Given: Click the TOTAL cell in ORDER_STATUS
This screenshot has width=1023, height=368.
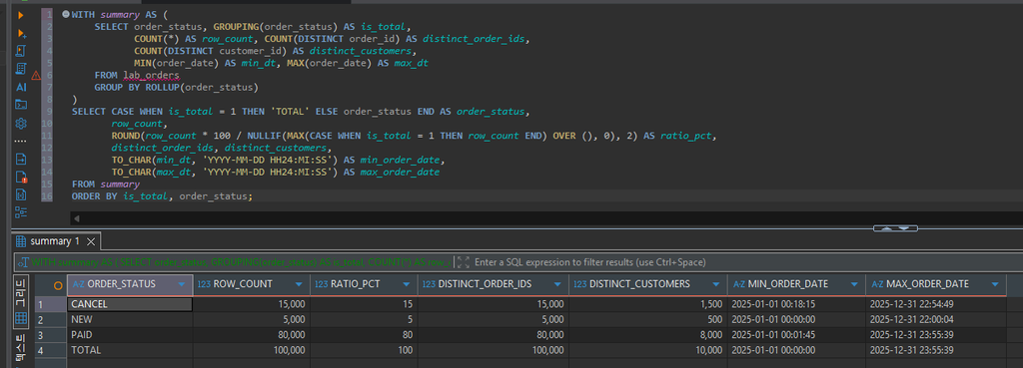Looking at the screenshot, I should [130, 350].
